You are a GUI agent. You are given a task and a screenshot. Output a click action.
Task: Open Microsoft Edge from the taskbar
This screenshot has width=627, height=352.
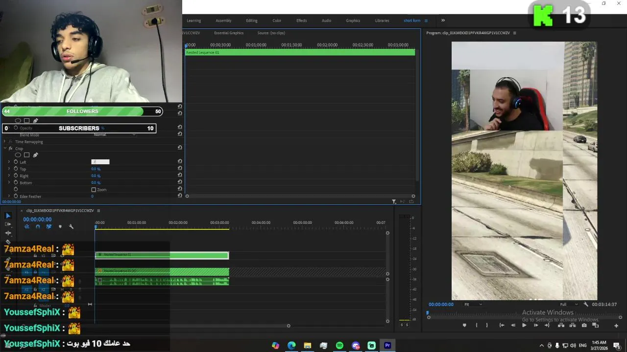point(291,345)
